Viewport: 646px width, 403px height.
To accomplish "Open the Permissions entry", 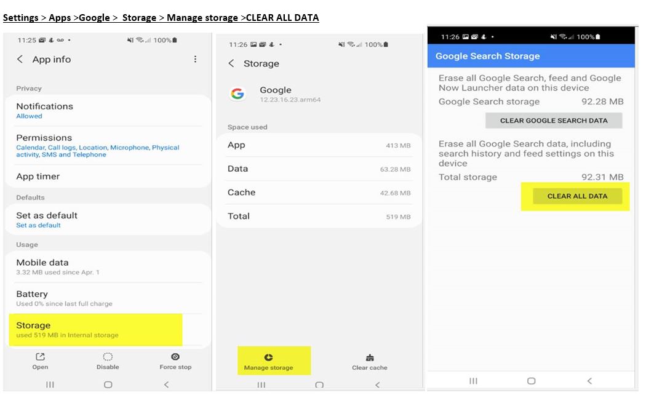I will coord(44,145).
